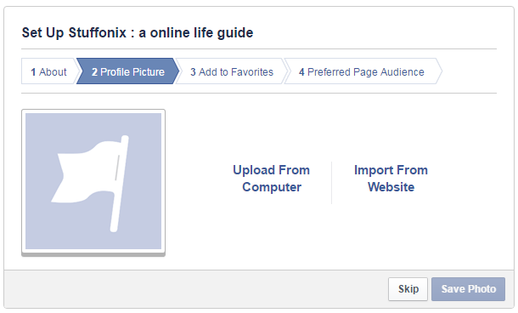Click the Set Up Stuffonix dialog heading
This screenshot has height=313, width=518.
click(138, 33)
